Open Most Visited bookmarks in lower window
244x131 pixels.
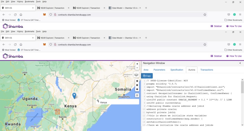(9, 50)
